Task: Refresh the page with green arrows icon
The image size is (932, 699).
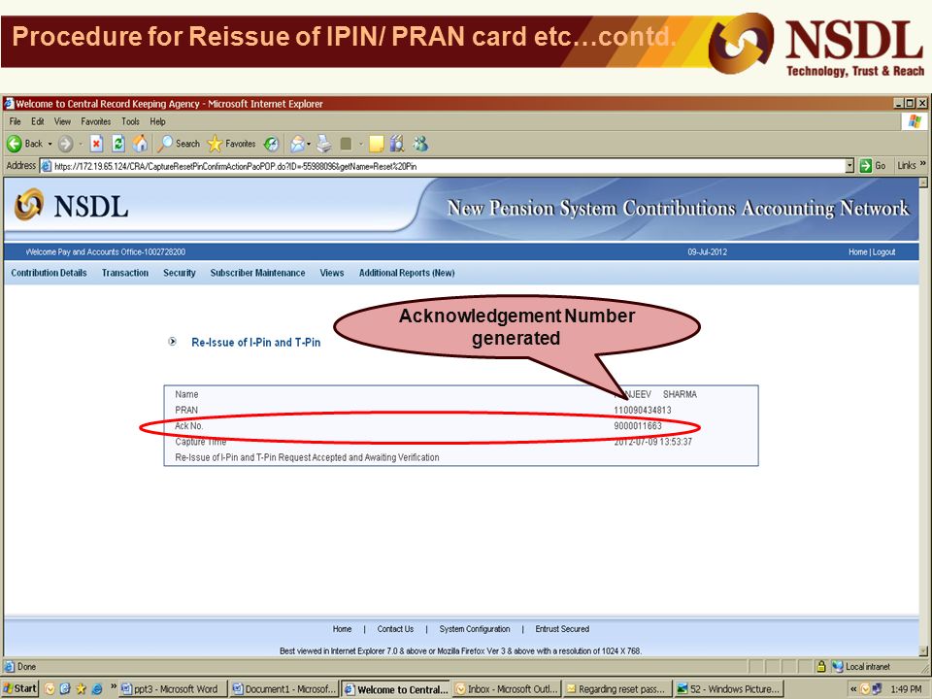Action: (118, 144)
